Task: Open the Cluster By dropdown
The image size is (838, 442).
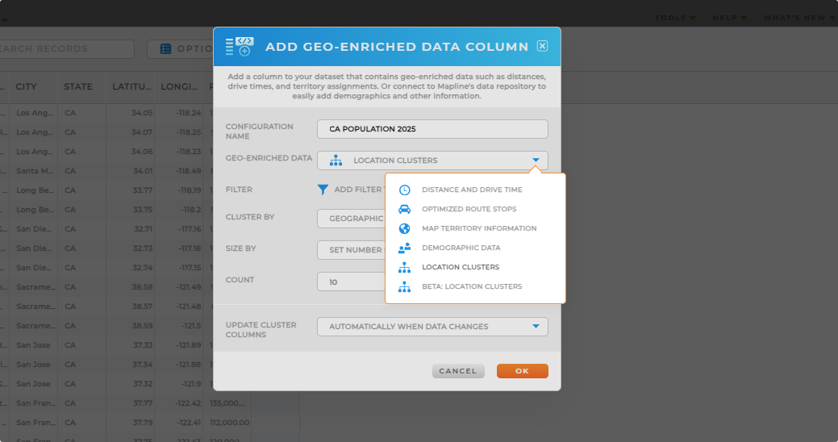Action: pos(352,219)
